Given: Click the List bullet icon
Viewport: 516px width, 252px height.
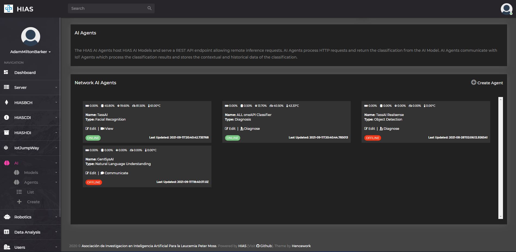Looking at the screenshot, I should click(x=19, y=192).
